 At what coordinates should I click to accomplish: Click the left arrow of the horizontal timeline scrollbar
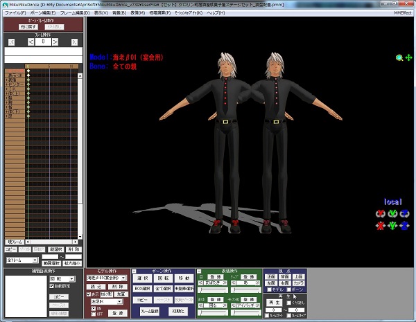tap(28, 242)
